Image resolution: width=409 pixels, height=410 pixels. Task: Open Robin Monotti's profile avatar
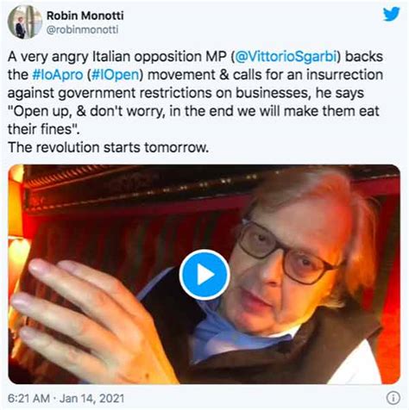[x=25, y=22]
